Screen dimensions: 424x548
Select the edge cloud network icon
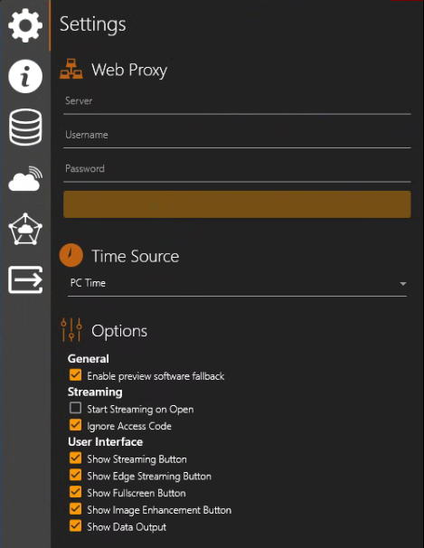[x=25, y=229]
